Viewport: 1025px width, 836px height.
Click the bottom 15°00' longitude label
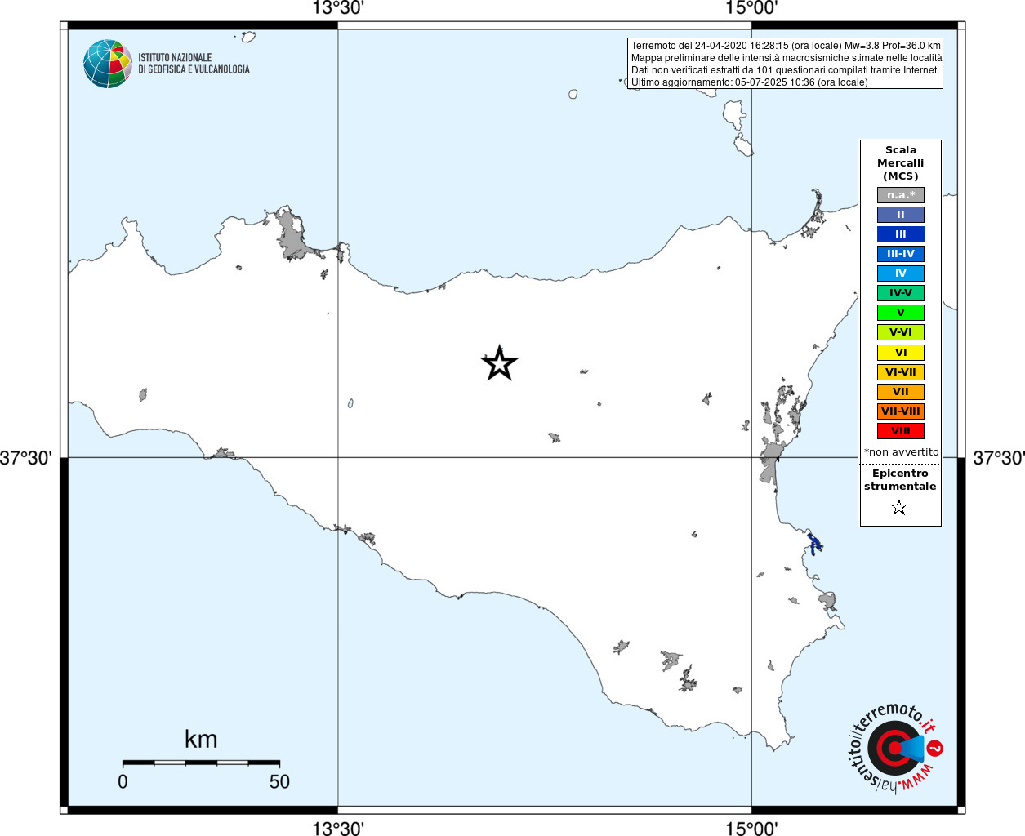[x=751, y=829]
